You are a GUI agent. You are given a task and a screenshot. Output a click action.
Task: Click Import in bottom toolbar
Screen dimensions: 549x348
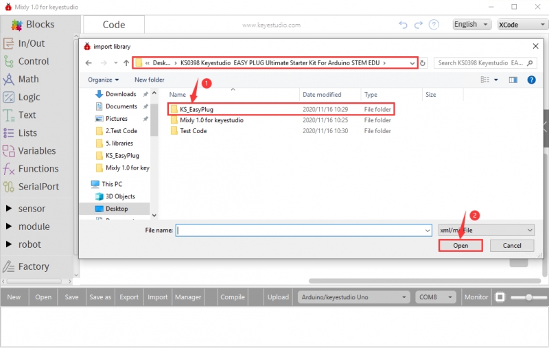click(x=158, y=297)
